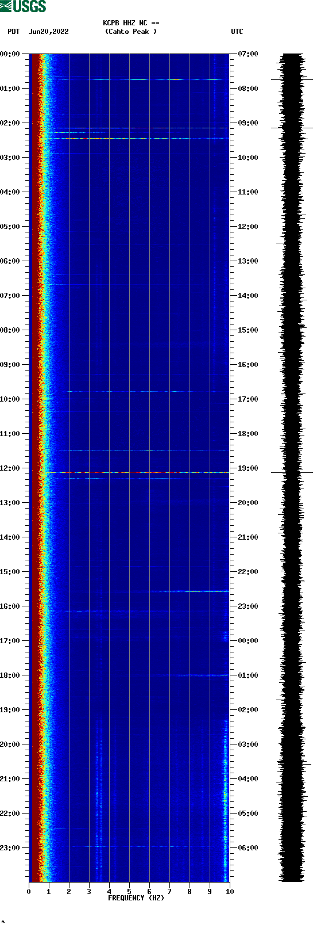Click the PDT timezone label
This screenshot has height=928, width=317.
14,32
